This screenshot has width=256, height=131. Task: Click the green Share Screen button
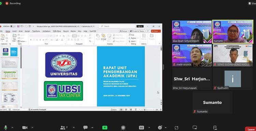105,128
